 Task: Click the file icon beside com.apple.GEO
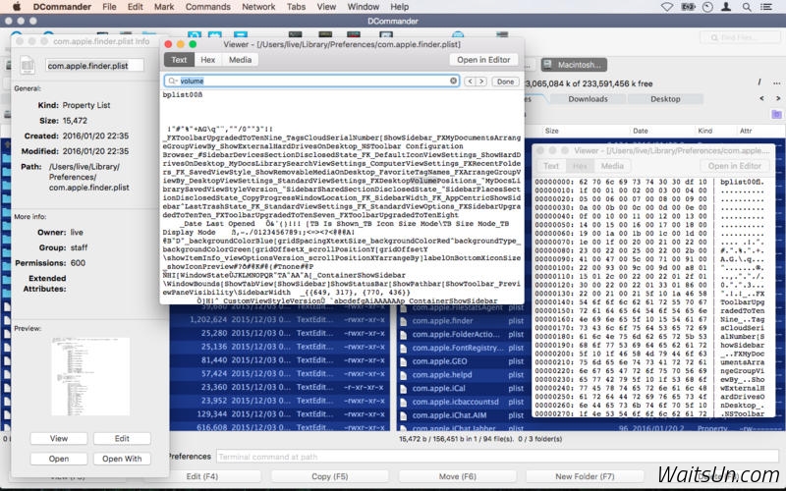(404, 361)
